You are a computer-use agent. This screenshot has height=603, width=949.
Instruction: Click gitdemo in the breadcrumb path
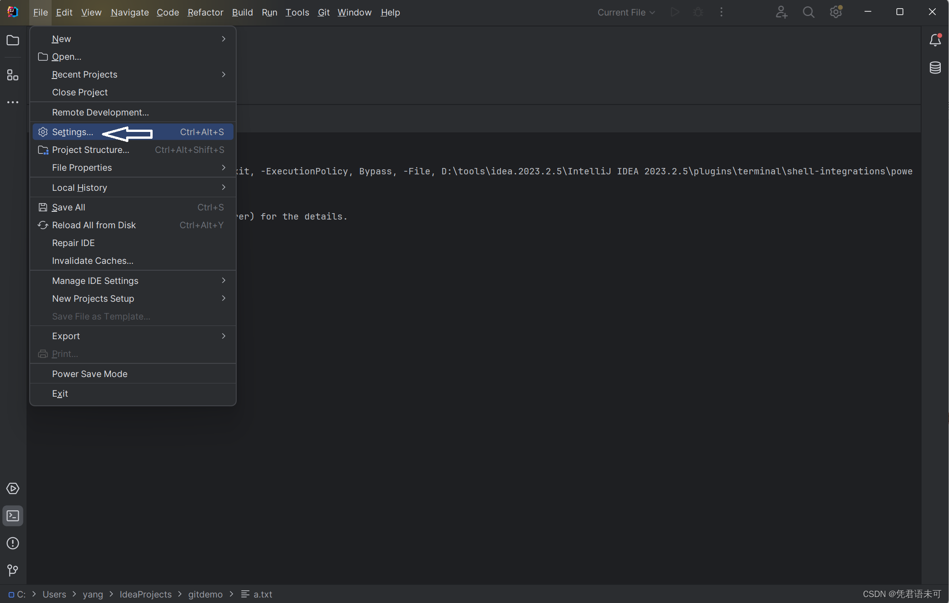point(205,594)
